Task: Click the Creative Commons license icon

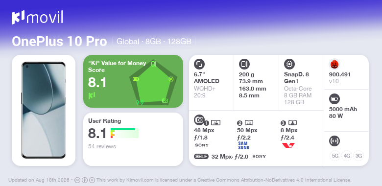Action: point(77,180)
